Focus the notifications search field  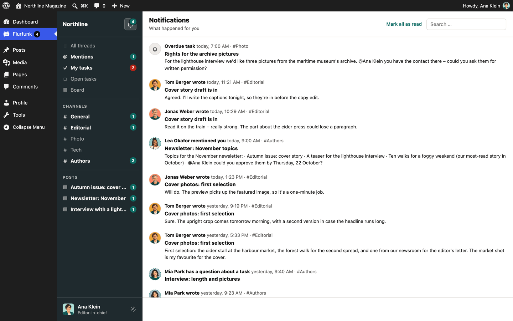tap(466, 24)
